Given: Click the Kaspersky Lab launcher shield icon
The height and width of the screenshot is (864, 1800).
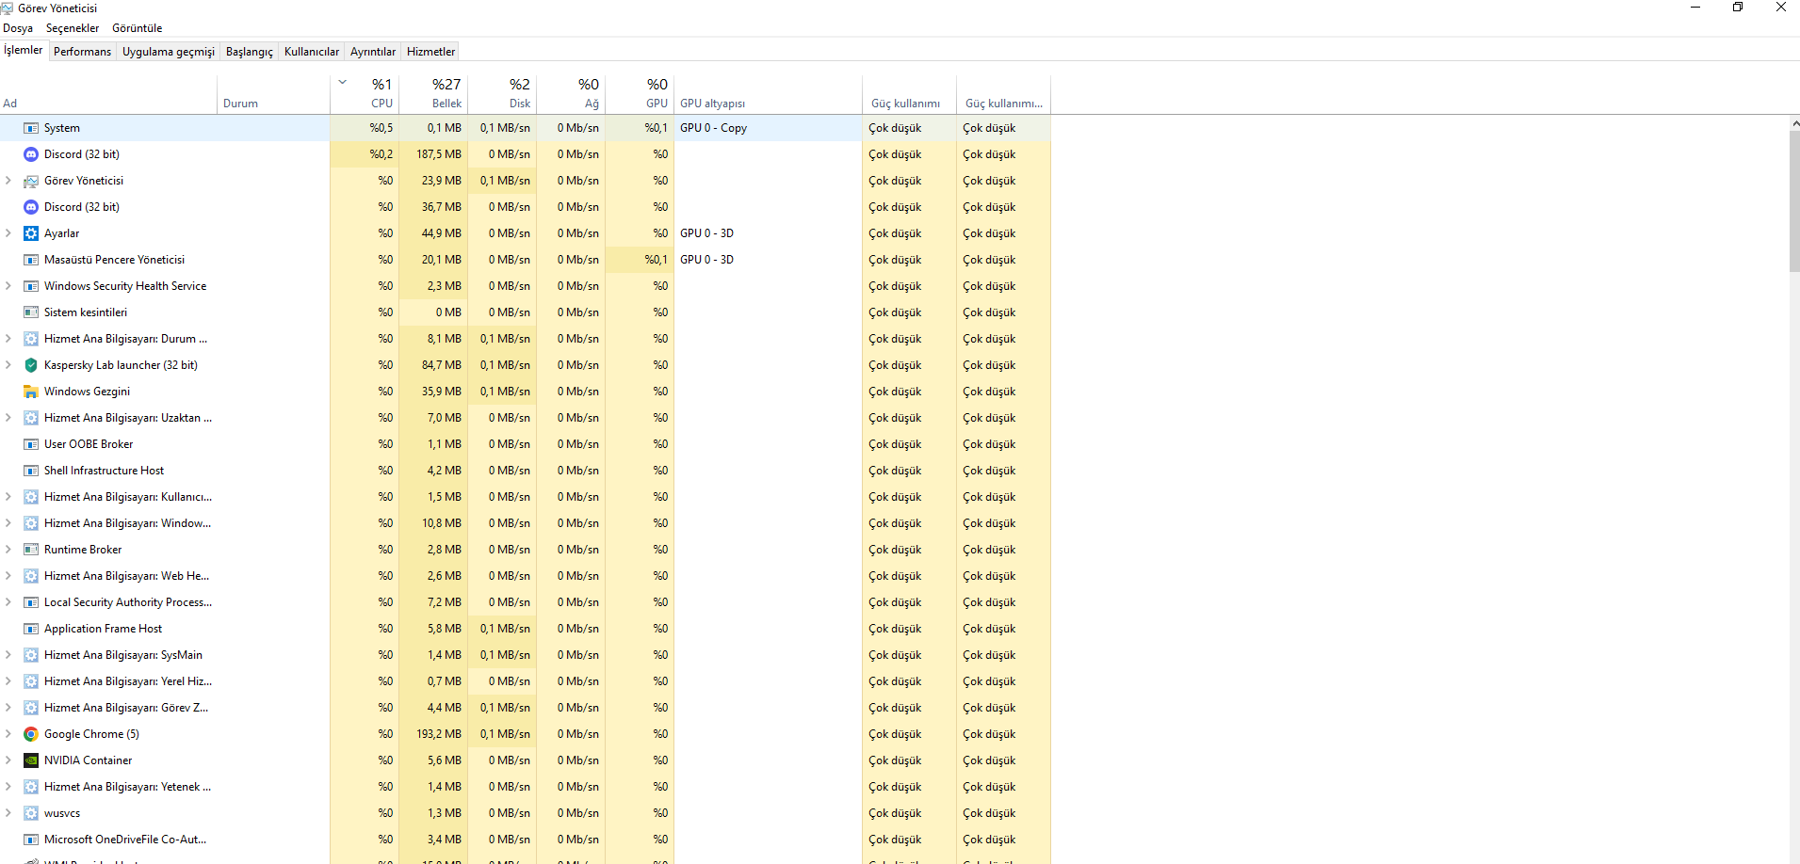Looking at the screenshot, I should [x=31, y=365].
